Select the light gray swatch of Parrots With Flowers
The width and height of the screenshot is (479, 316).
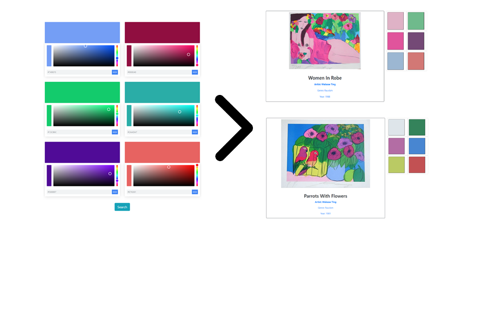[x=397, y=127]
